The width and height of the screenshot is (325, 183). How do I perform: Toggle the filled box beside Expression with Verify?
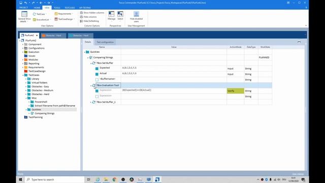tap(97, 91)
